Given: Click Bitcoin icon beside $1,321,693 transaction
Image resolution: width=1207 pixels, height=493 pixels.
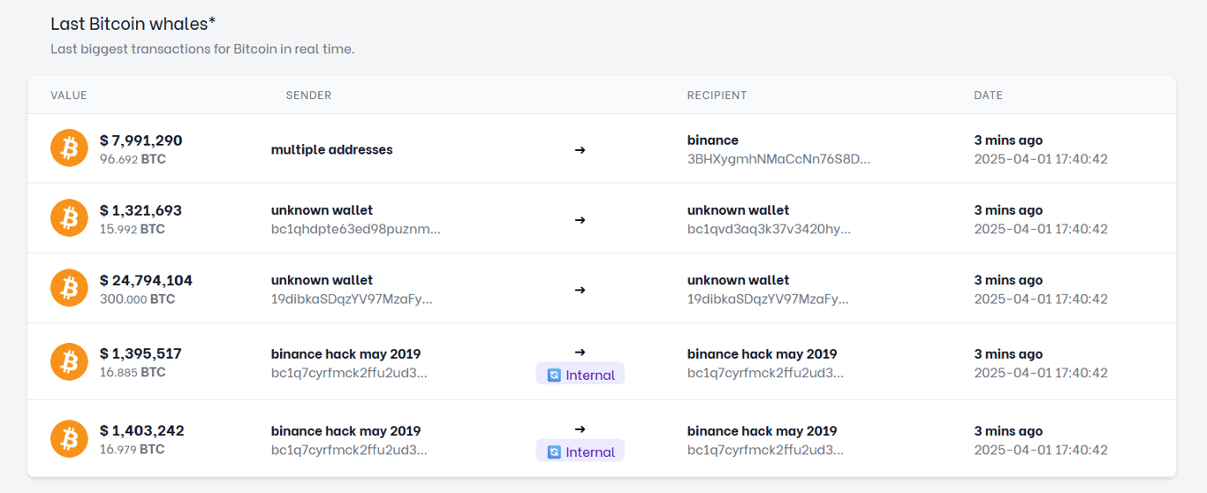Looking at the screenshot, I should pos(69,218).
